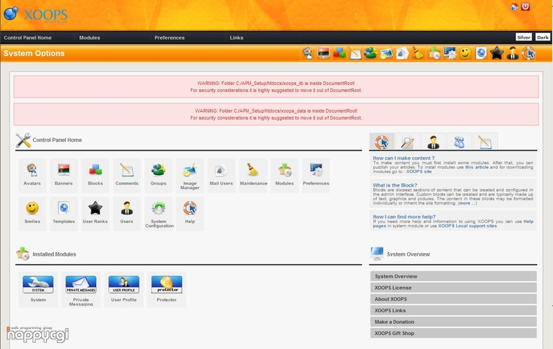553x349 pixels.
Task: Click the toolbar Blocks cubes icon
Action: click(339, 53)
